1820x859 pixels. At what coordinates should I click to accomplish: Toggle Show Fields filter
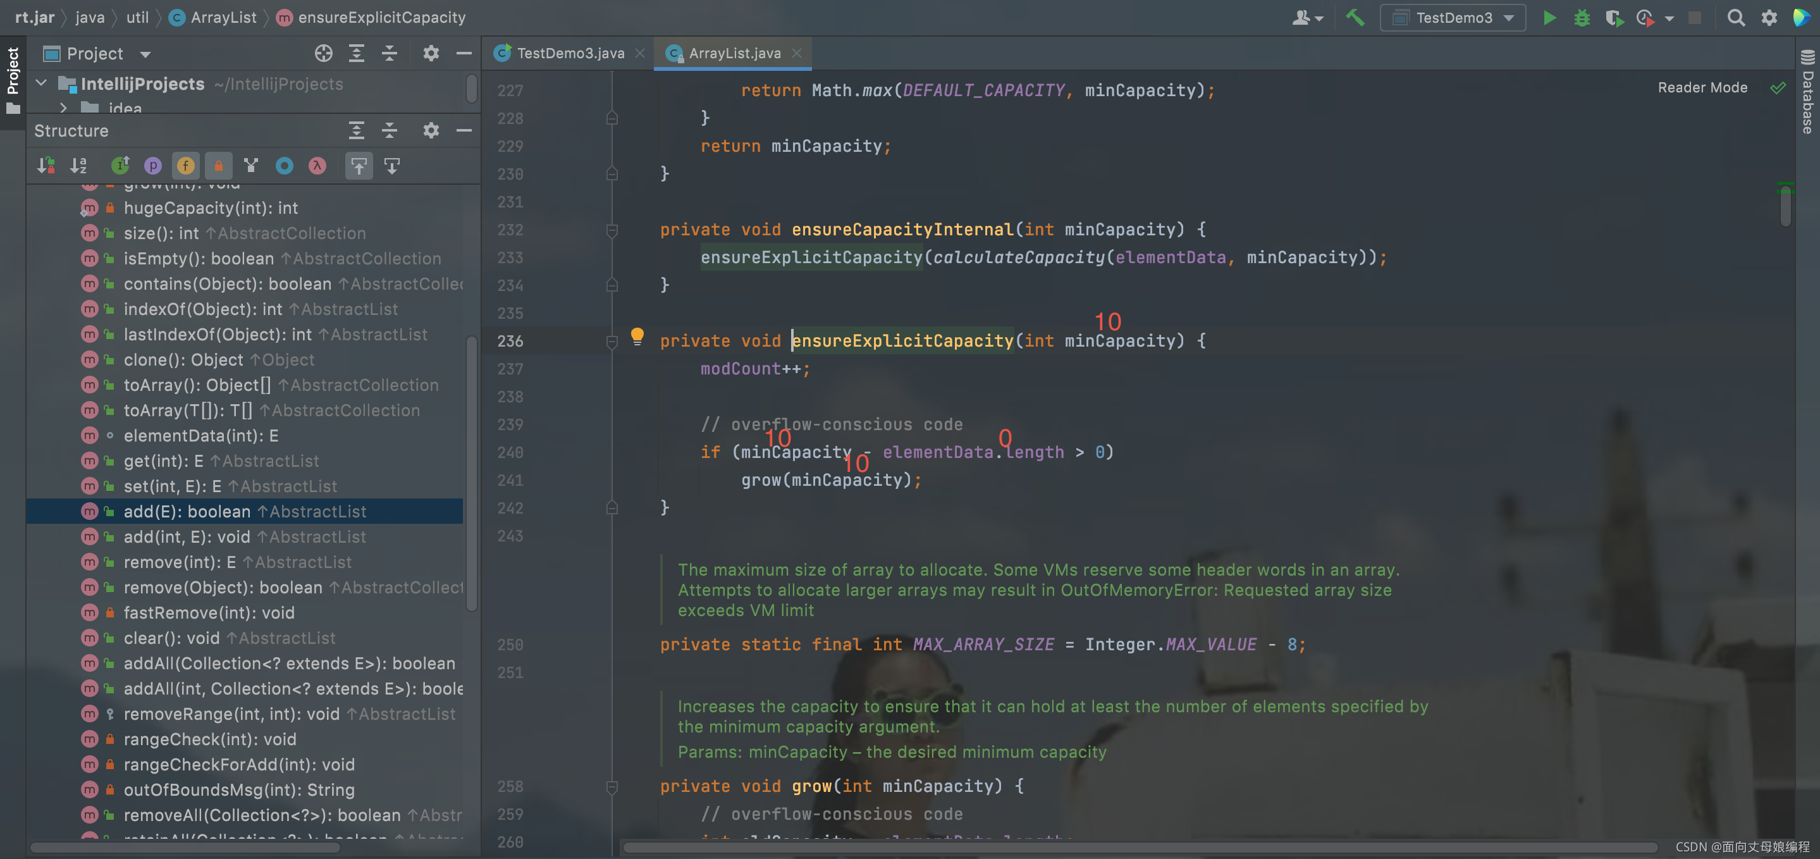[186, 166]
